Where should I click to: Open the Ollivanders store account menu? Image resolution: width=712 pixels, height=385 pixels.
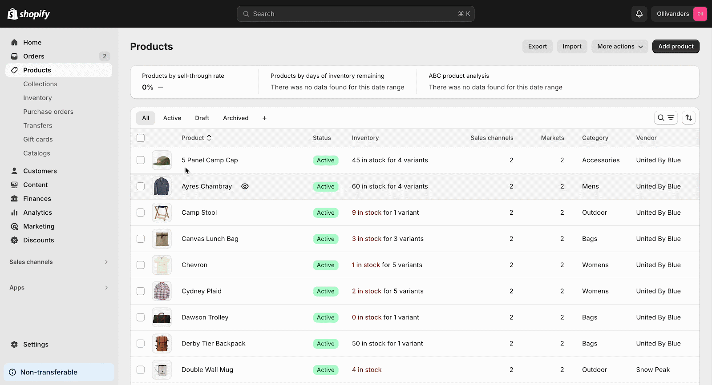click(679, 14)
